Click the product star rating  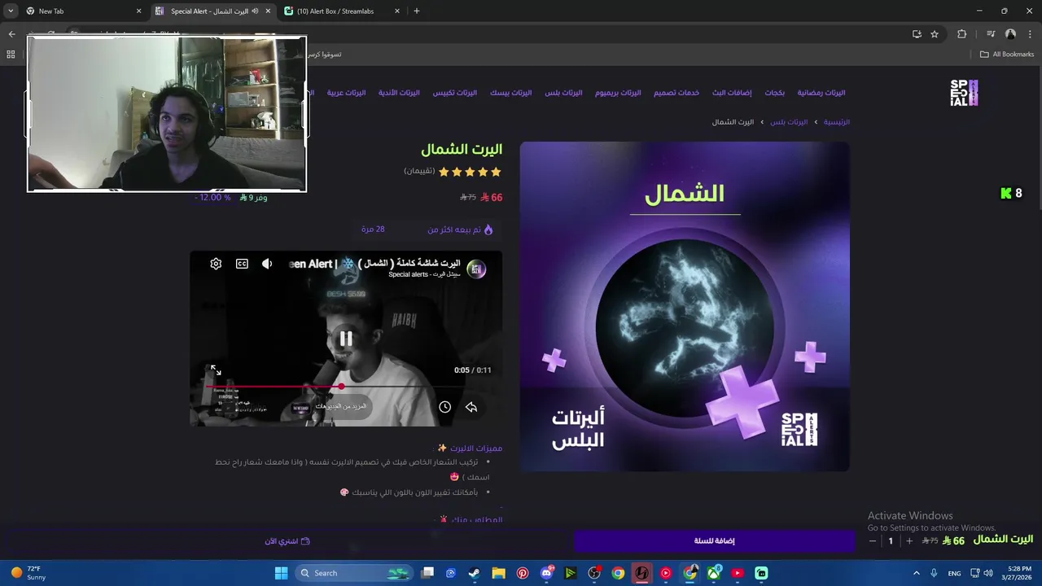[x=470, y=172]
